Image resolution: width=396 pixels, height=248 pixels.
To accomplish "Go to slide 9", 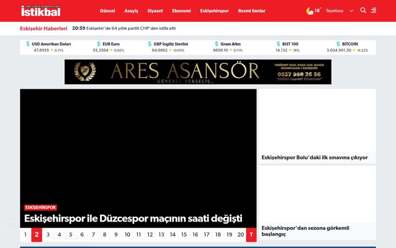I will (x=116, y=235).
